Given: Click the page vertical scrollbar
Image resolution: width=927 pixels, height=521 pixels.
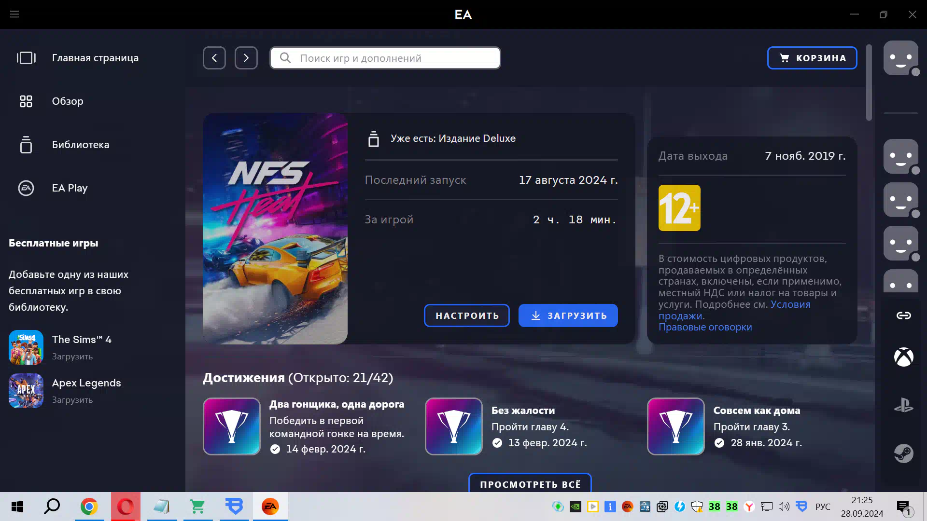Looking at the screenshot, I should click(x=869, y=82).
